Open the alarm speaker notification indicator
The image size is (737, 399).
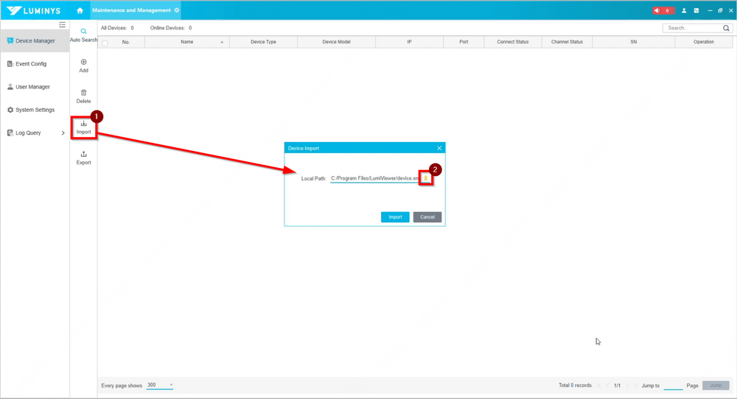(663, 10)
